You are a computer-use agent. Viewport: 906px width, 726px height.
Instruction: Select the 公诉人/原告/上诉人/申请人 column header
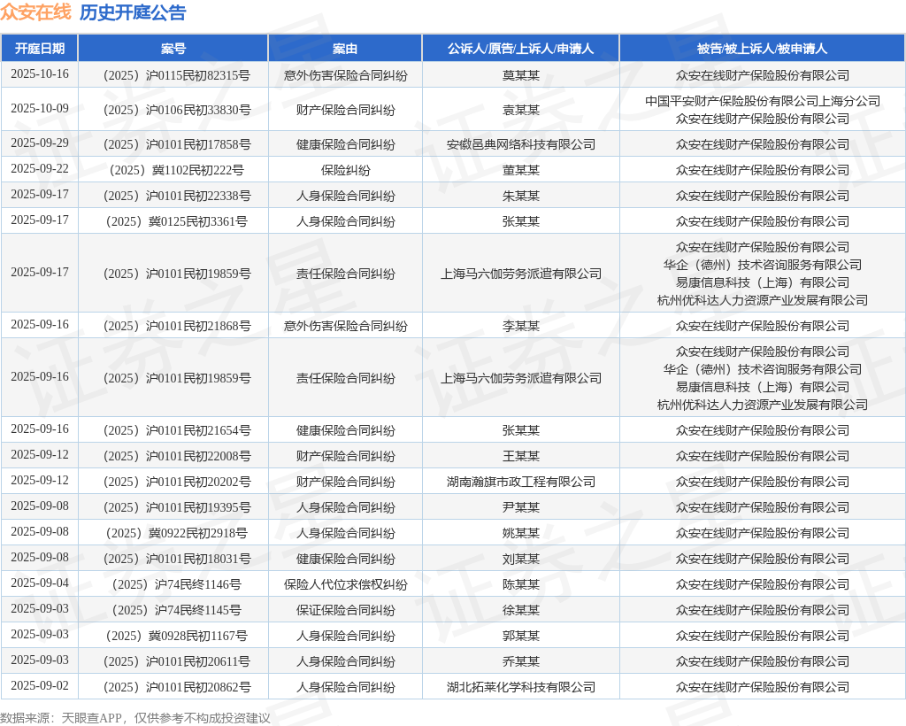pyautogui.click(x=520, y=49)
